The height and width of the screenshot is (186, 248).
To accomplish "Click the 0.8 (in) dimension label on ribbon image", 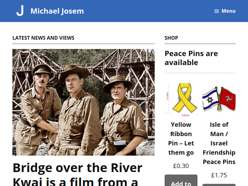I will tap(185, 115).
